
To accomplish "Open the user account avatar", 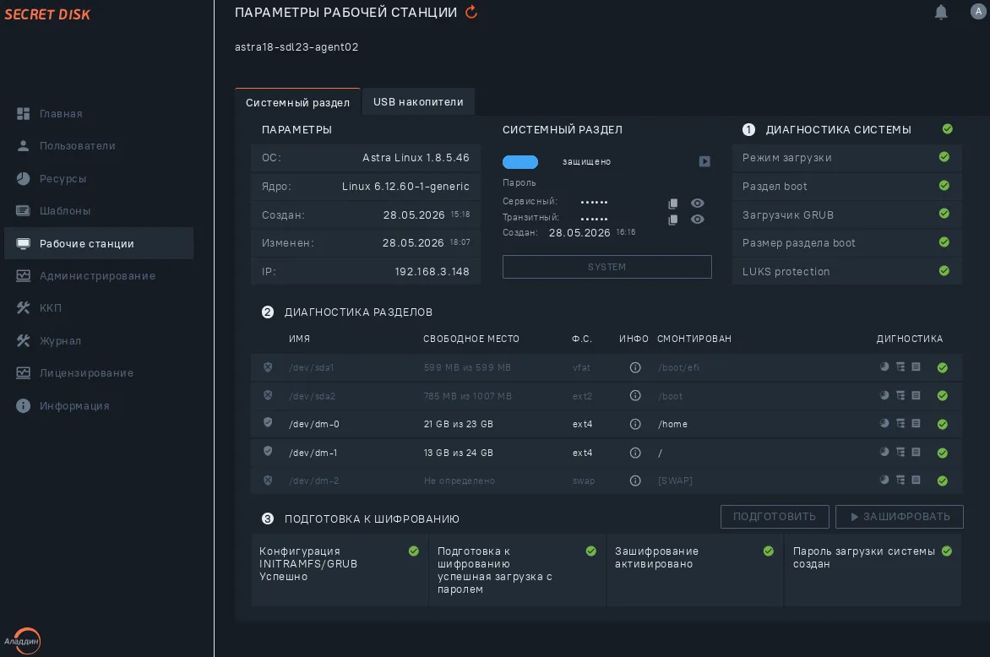I will (x=978, y=11).
